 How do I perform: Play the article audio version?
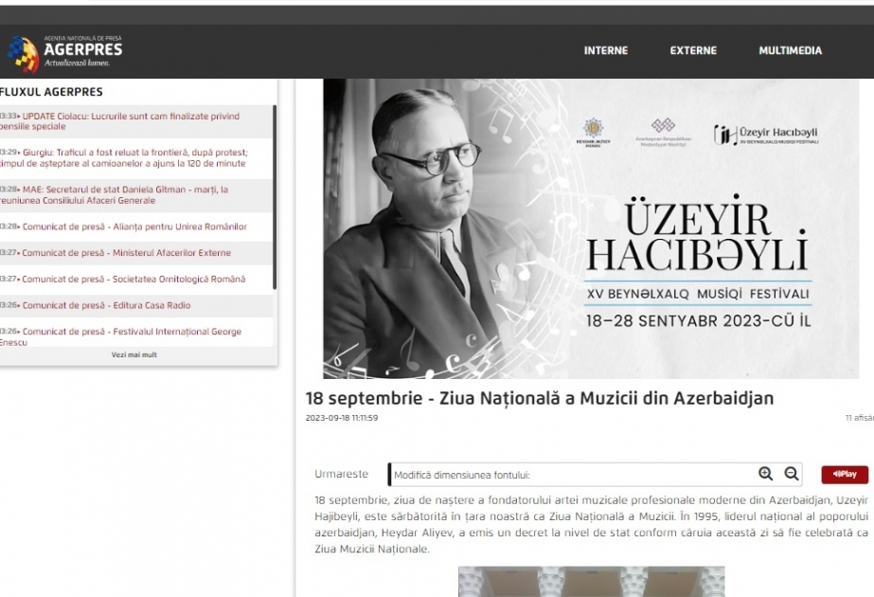point(845,474)
